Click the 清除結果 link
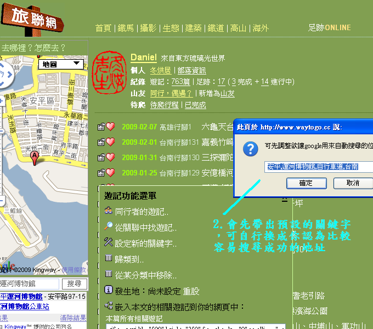Viewport: 373px width, 329px height. click(73, 317)
